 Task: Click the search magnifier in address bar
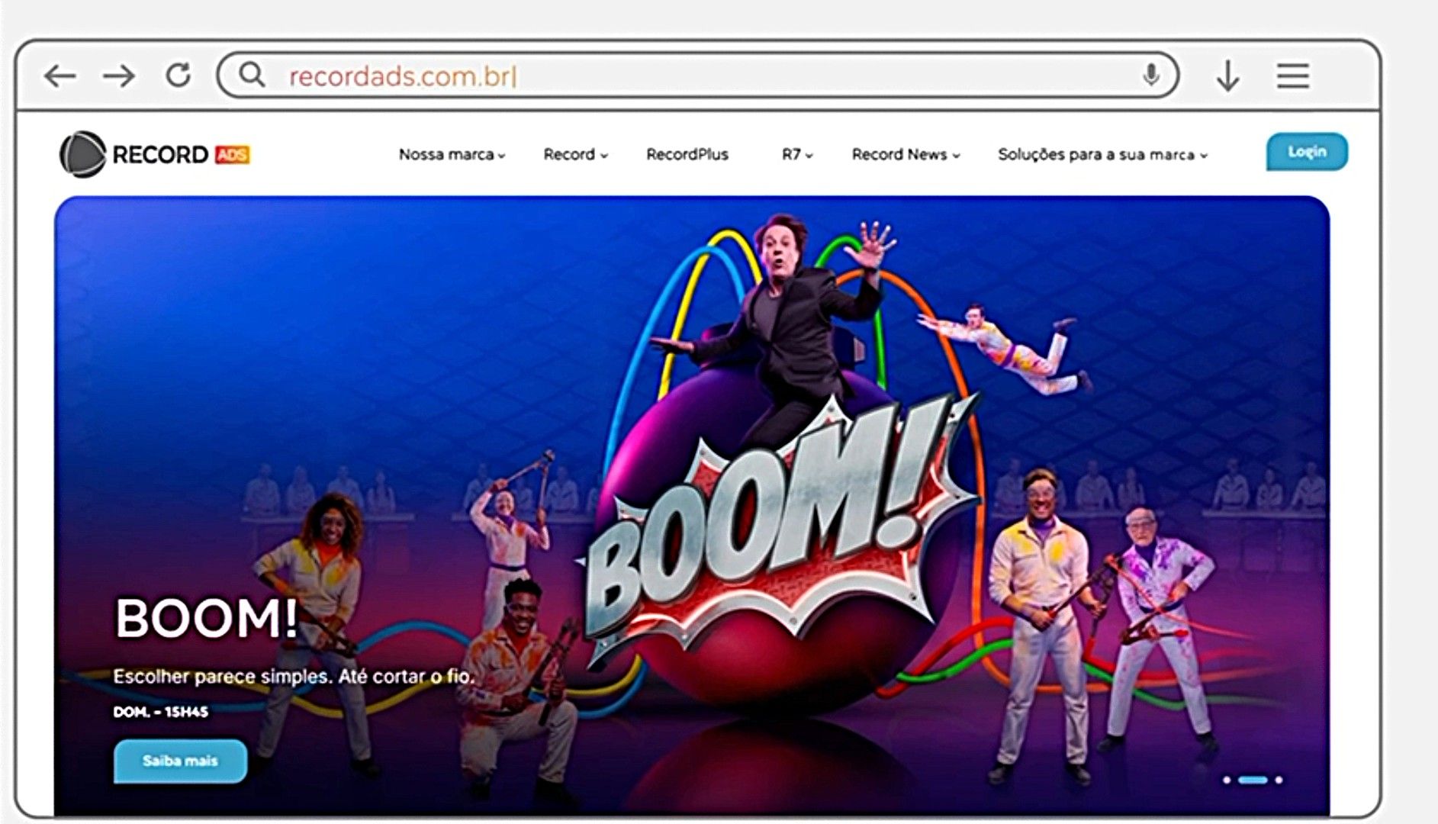tap(252, 75)
